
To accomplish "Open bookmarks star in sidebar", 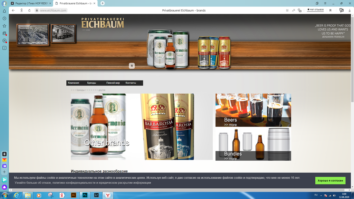I will point(4,26).
